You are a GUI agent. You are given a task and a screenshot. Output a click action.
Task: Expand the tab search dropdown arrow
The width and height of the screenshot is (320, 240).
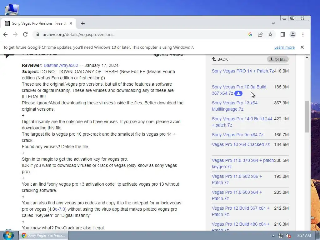273,23
